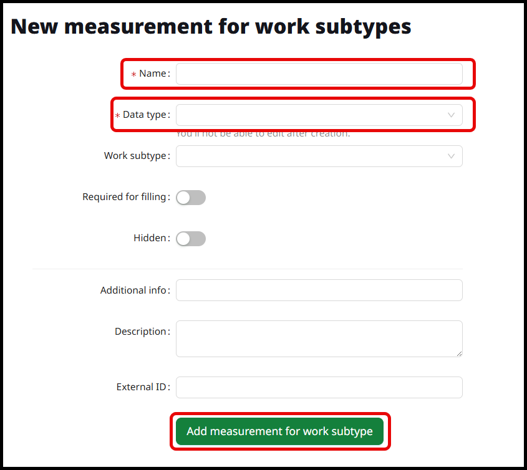This screenshot has height=470, width=527.
Task: Click the Hidden label text
Action: (150, 238)
